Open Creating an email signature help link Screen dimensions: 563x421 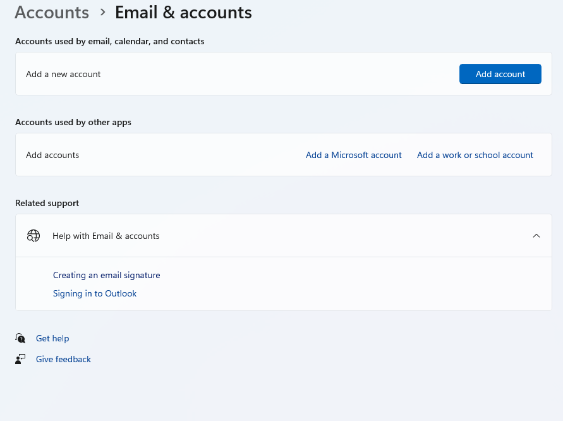point(107,275)
